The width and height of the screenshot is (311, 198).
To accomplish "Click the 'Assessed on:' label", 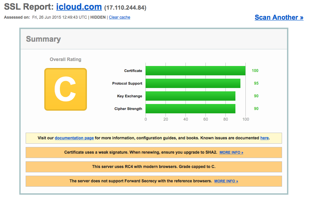I will (x=17, y=17).
